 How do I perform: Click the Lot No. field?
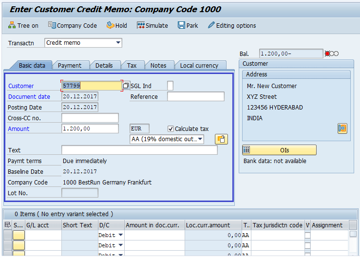pos(80,193)
